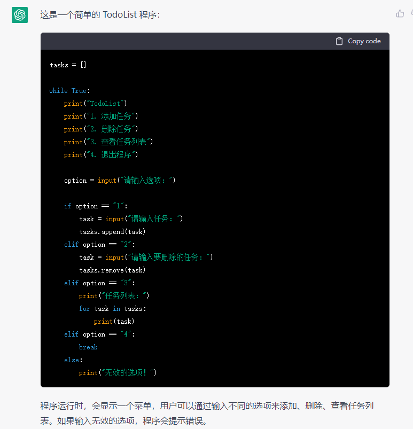Click the input("请输入要删除的任务: ") line
The width and height of the screenshot is (413, 429).
pyautogui.click(x=146, y=258)
